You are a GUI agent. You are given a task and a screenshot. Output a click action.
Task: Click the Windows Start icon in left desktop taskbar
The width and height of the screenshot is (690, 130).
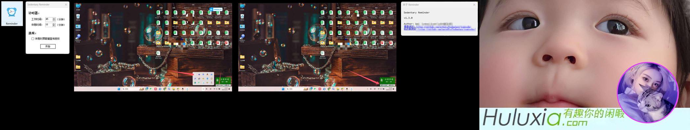[119, 89]
